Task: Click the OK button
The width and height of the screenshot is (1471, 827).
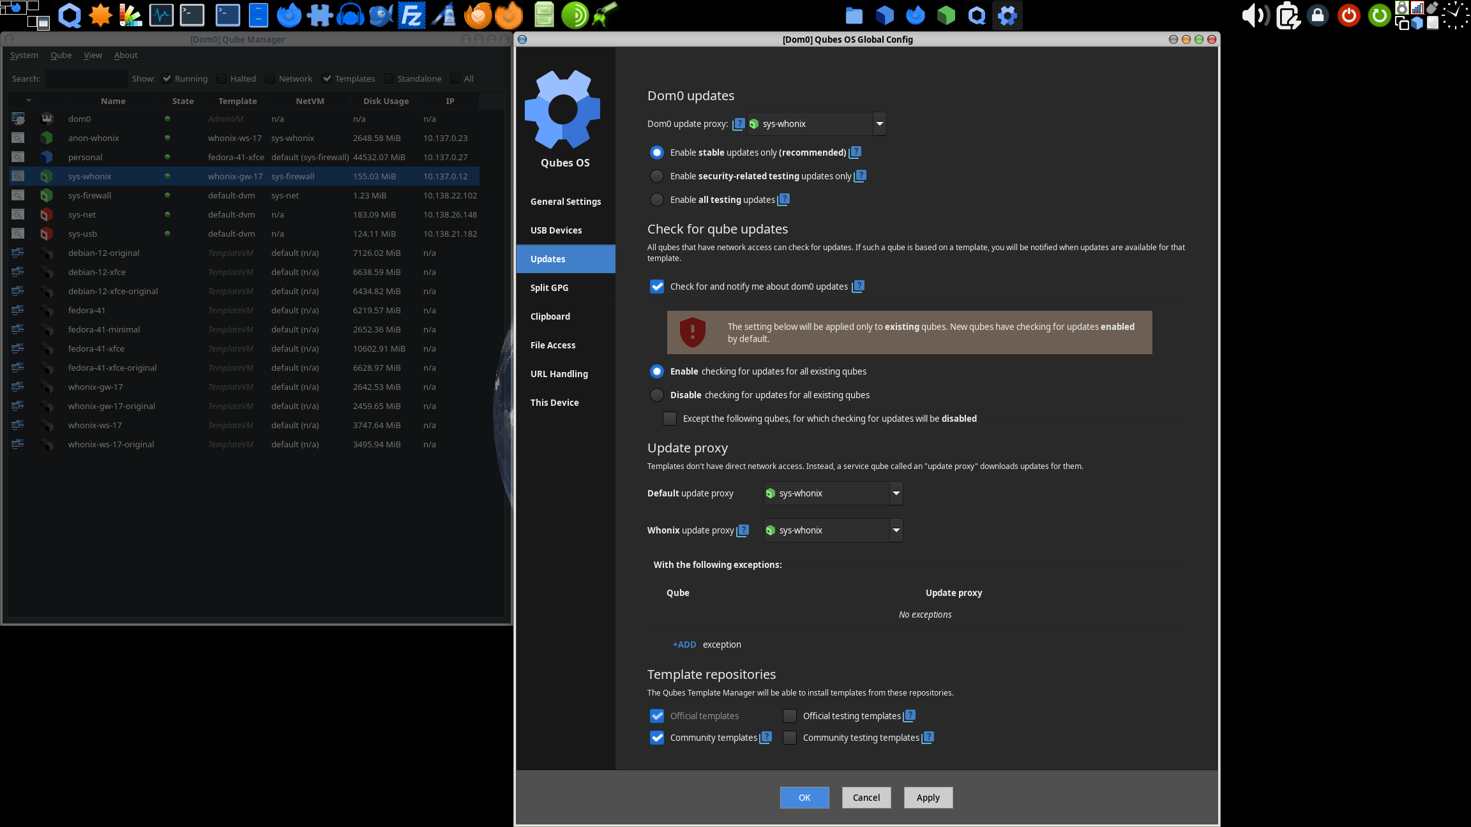Action: pos(804,798)
